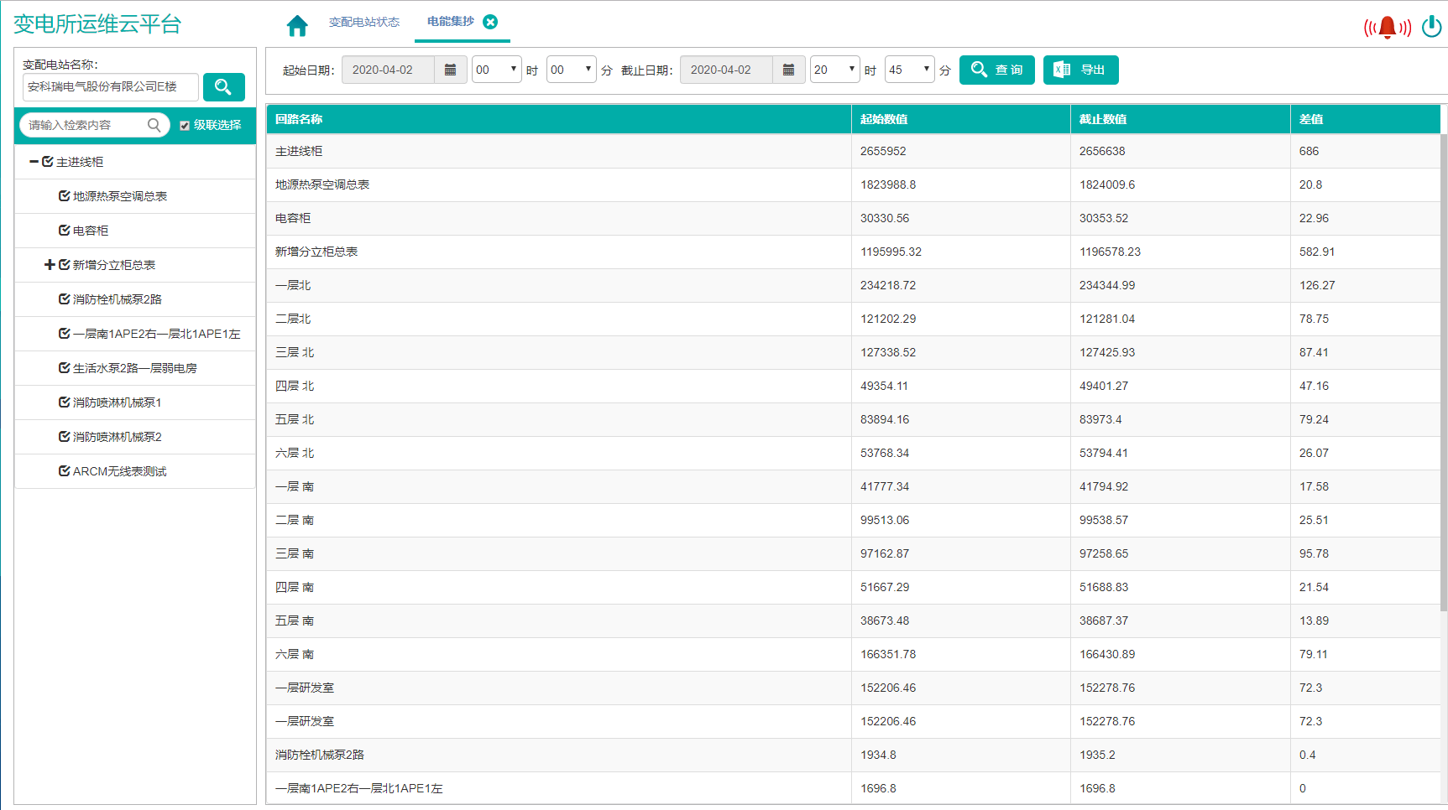The height and width of the screenshot is (810, 1448).
Task: Expand the 新增分立柜总表 tree node
Action: tap(50, 265)
